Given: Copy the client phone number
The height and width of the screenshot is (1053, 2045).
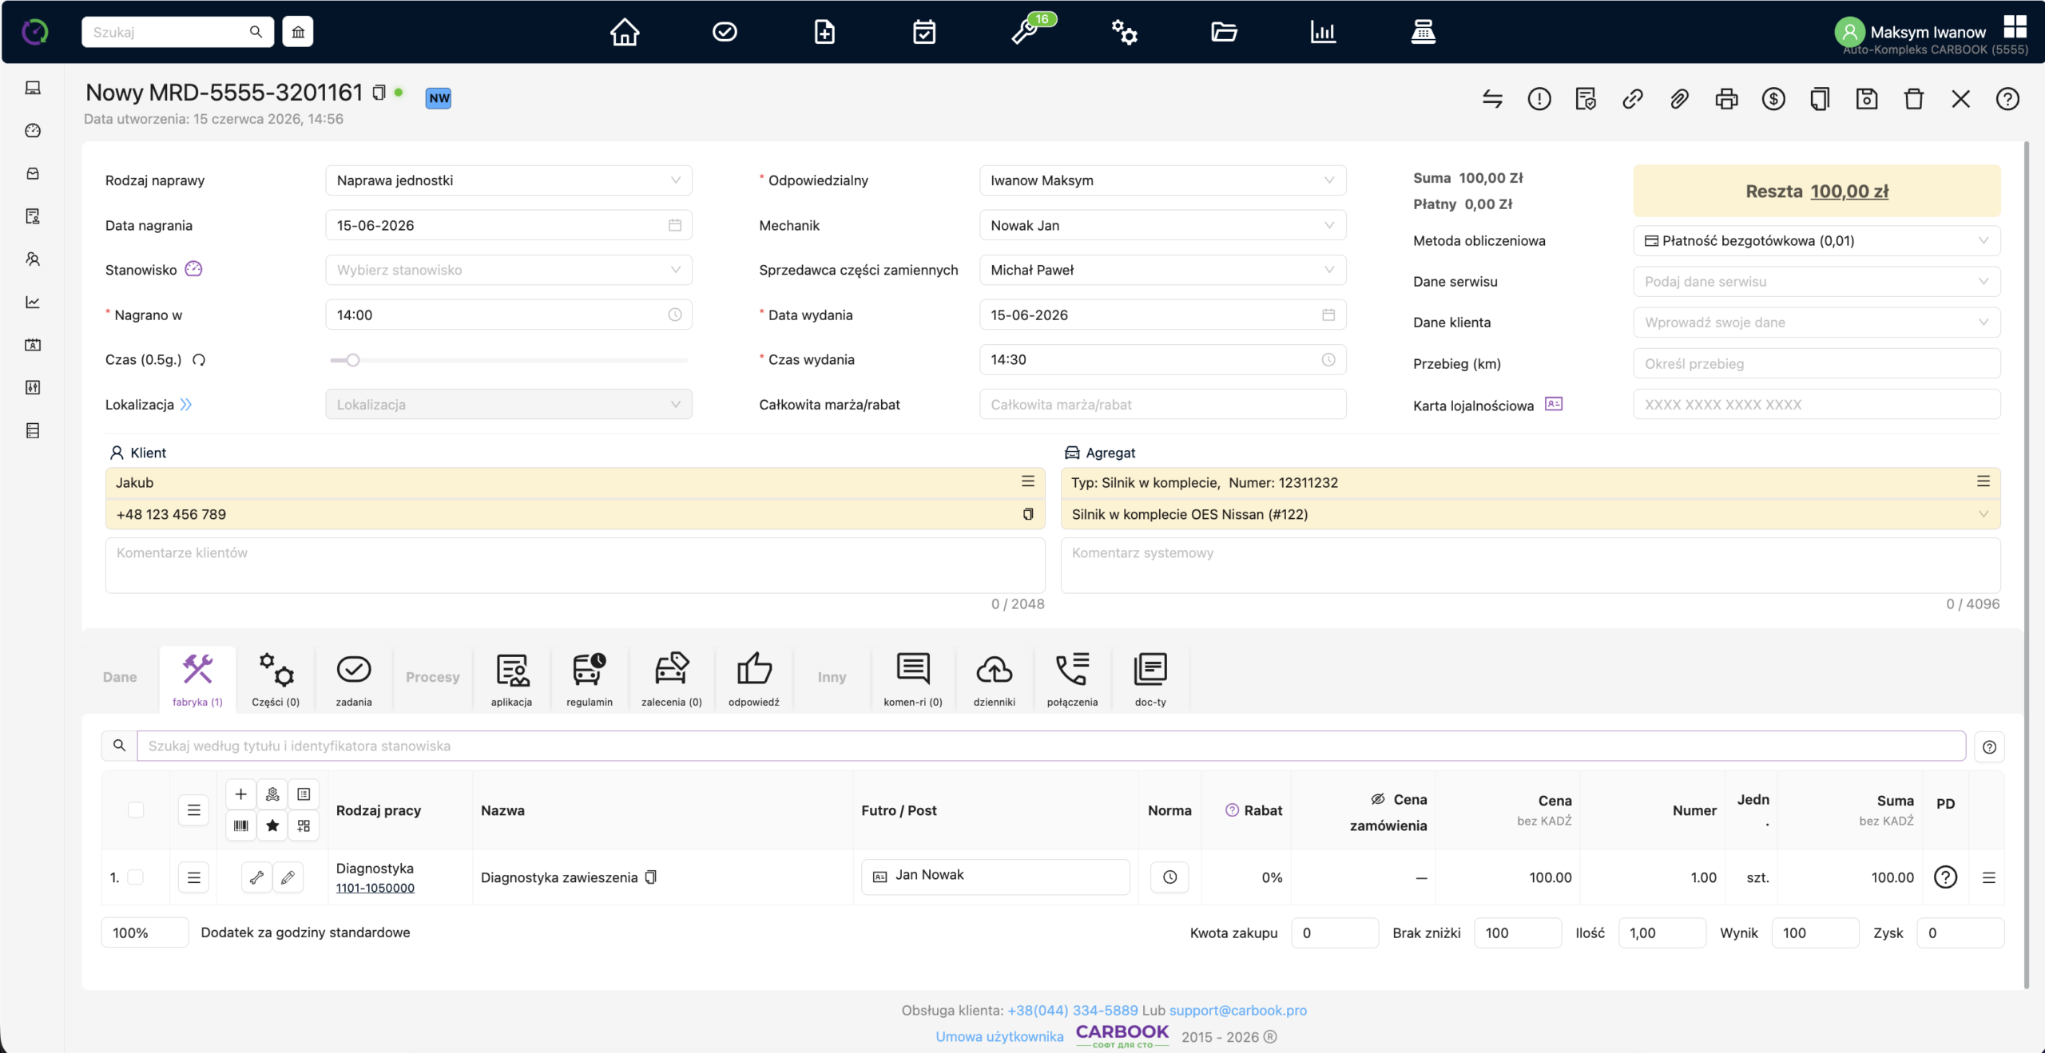Looking at the screenshot, I should click(x=1028, y=514).
